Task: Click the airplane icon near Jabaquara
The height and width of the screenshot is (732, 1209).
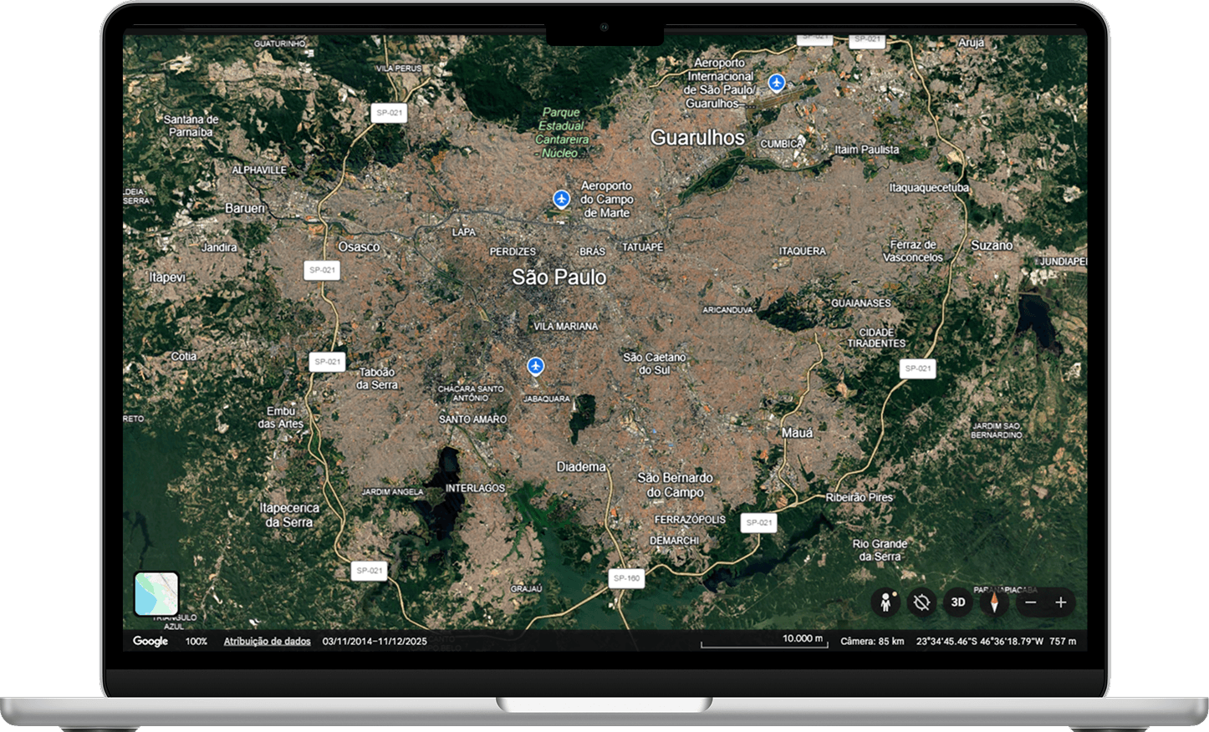Action: (536, 364)
